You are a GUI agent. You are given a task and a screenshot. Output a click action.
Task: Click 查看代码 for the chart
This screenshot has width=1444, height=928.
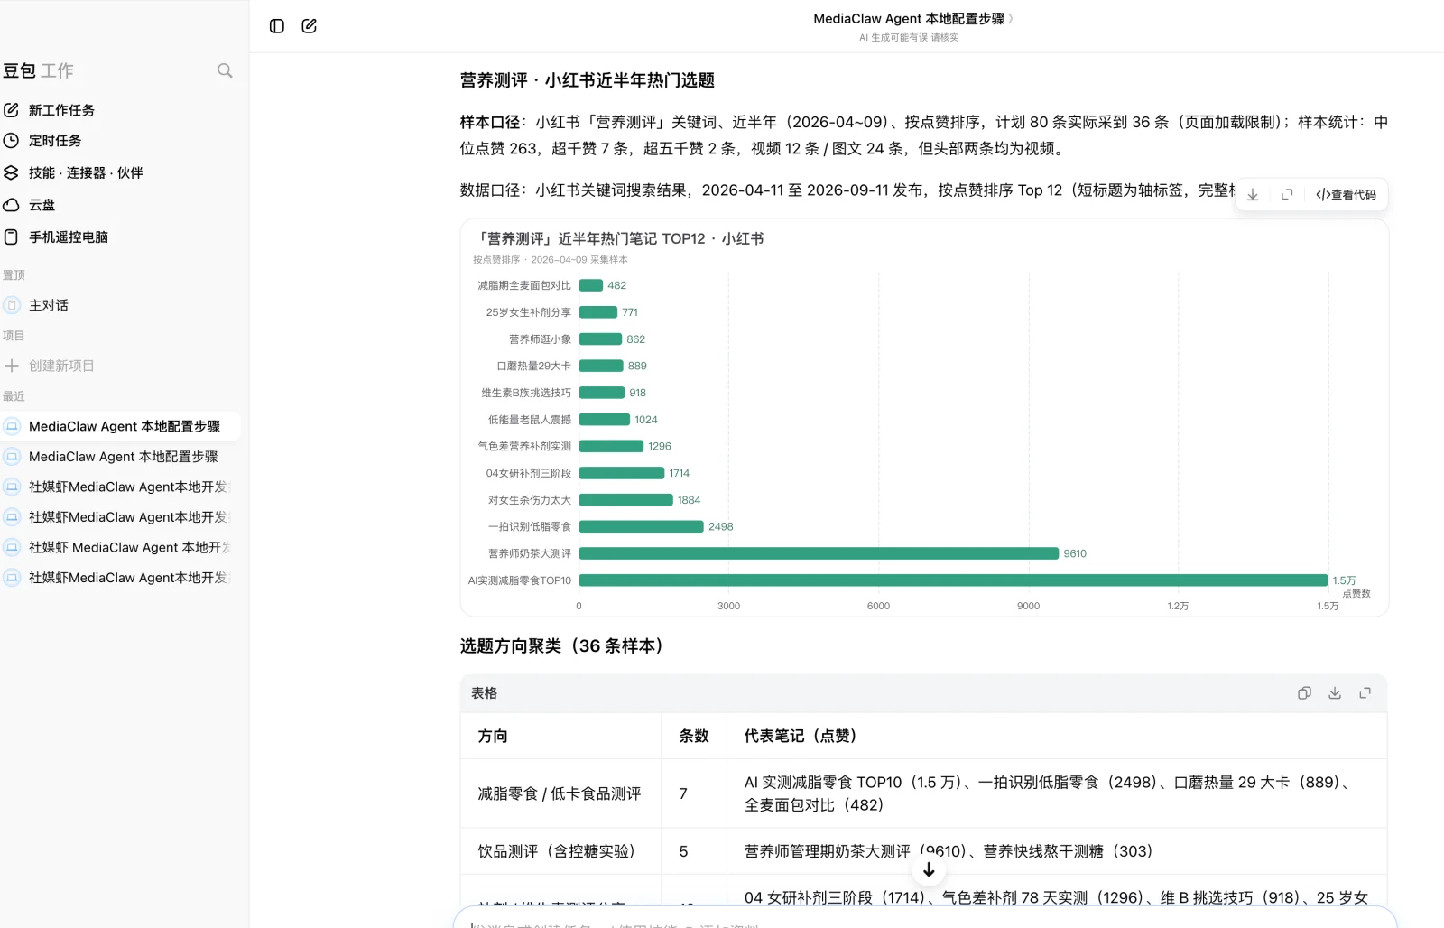1346,194
